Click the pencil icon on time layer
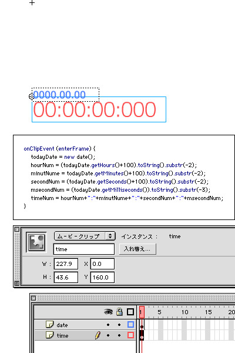This screenshot has width=235, height=353. point(98,335)
